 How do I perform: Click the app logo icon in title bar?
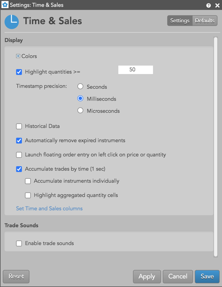[x=5, y=5]
